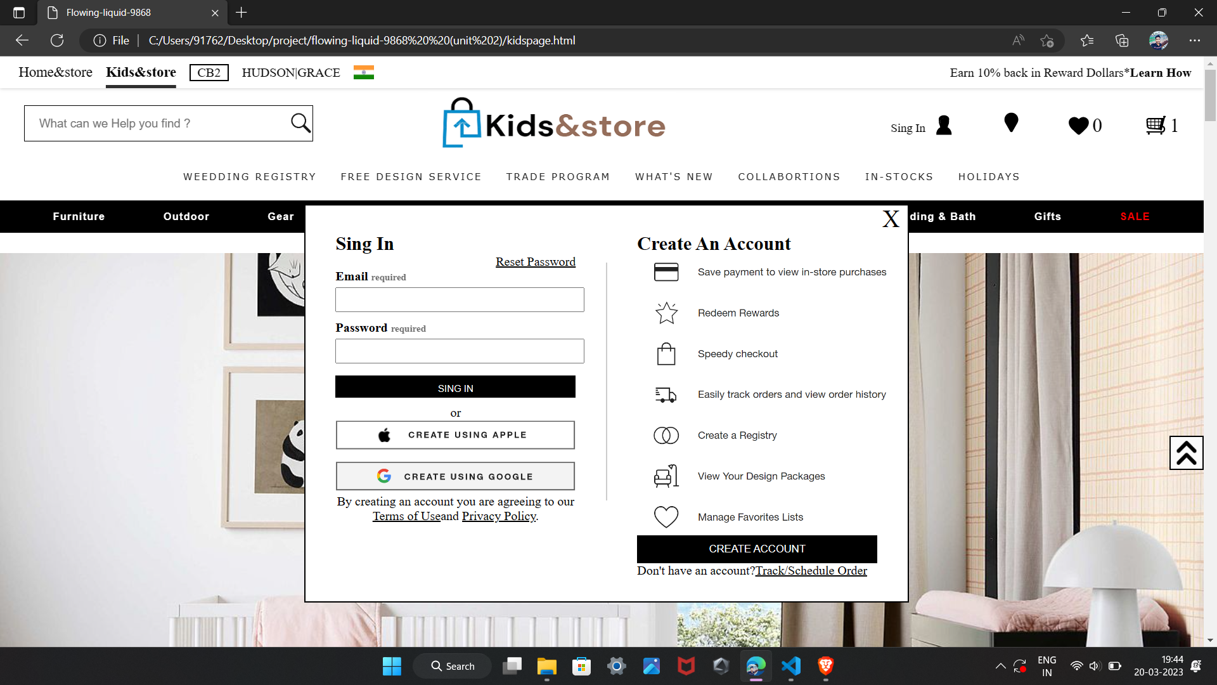Open the Reset Password link

[x=535, y=261]
